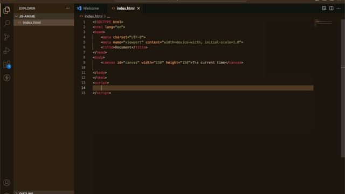Open the Source Control view
The width and height of the screenshot is (345, 194).
[6, 37]
